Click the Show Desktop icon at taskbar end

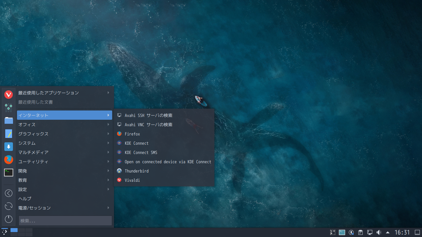417,232
